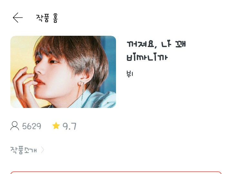Click the yellow star rating icon
The image size is (232, 174).
(56, 126)
